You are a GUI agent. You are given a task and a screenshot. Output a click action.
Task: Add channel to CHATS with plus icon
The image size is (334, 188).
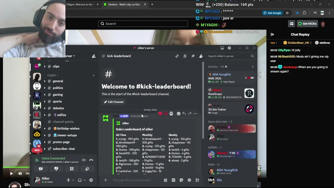pos(93,75)
